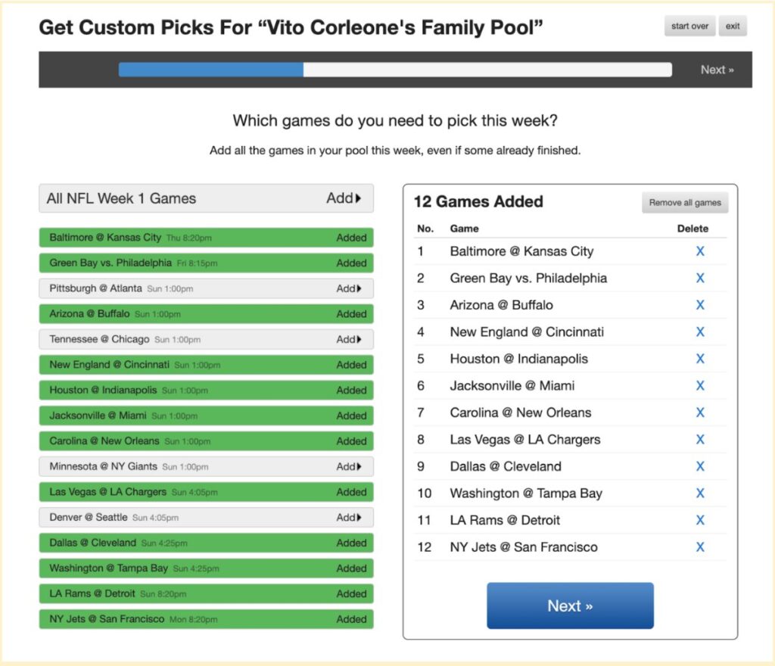Delete NY Jets @ San Francisco entry

[x=700, y=547]
